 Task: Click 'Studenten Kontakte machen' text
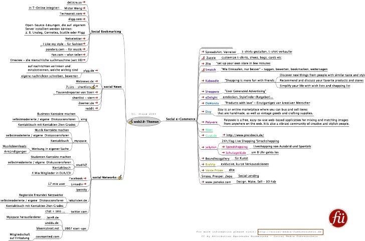(x=51, y=157)
